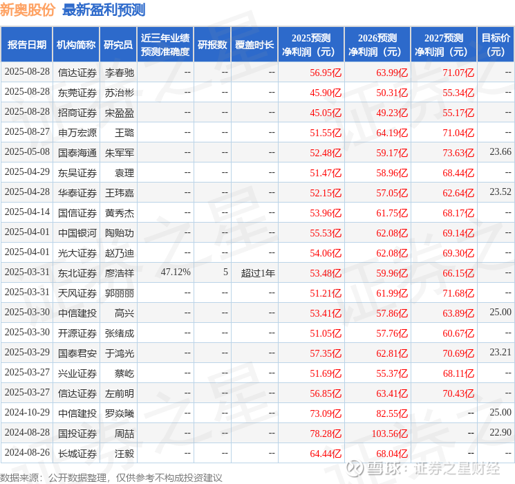515x484 pixels.
Task: Click institution 天风证券
Action: (77, 293)
